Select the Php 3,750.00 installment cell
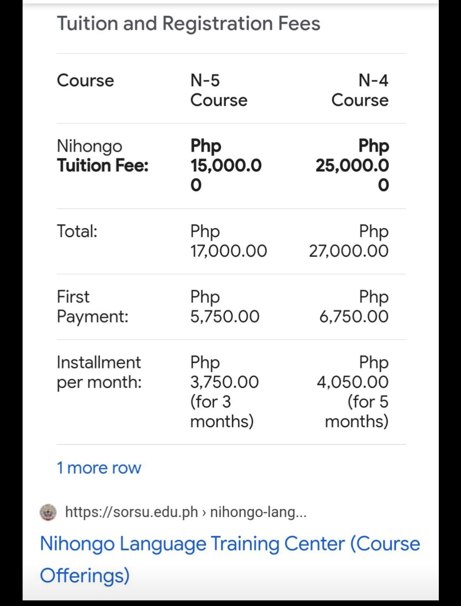The width and height of the screenshot is (461, 606). coord(225,392)
